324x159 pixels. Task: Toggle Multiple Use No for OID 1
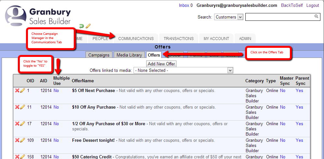[56, 91]
